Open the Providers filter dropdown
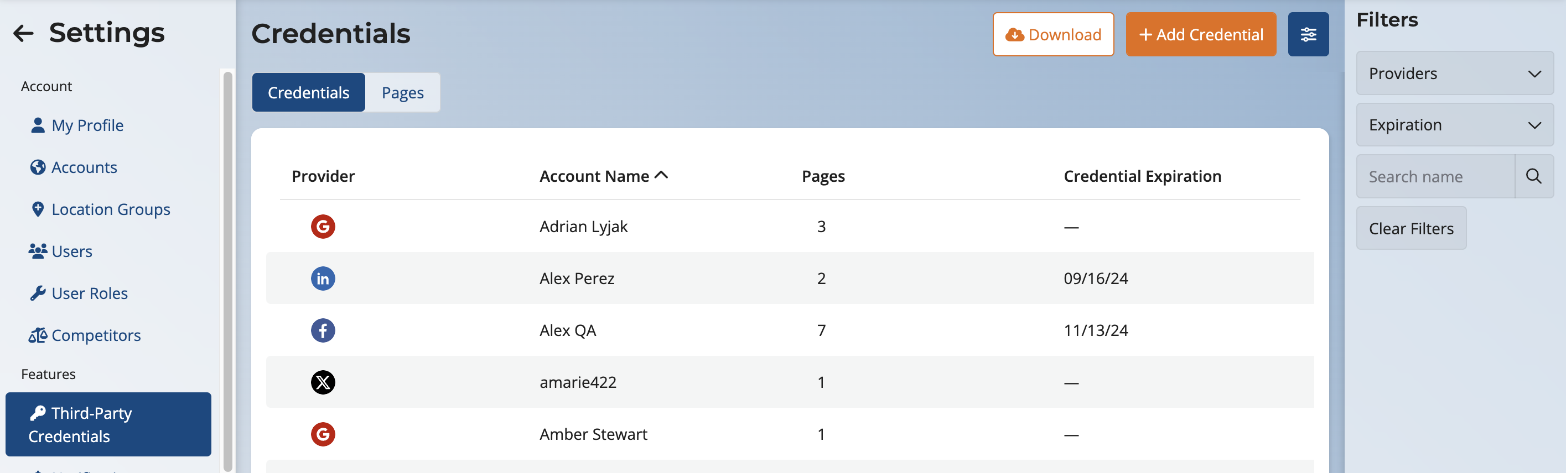Viewport: 1566px width, 473px height. [1454, 73]
